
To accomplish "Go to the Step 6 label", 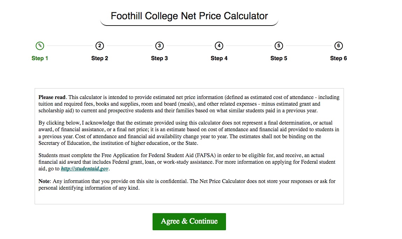I will click(x=338, y=58).
